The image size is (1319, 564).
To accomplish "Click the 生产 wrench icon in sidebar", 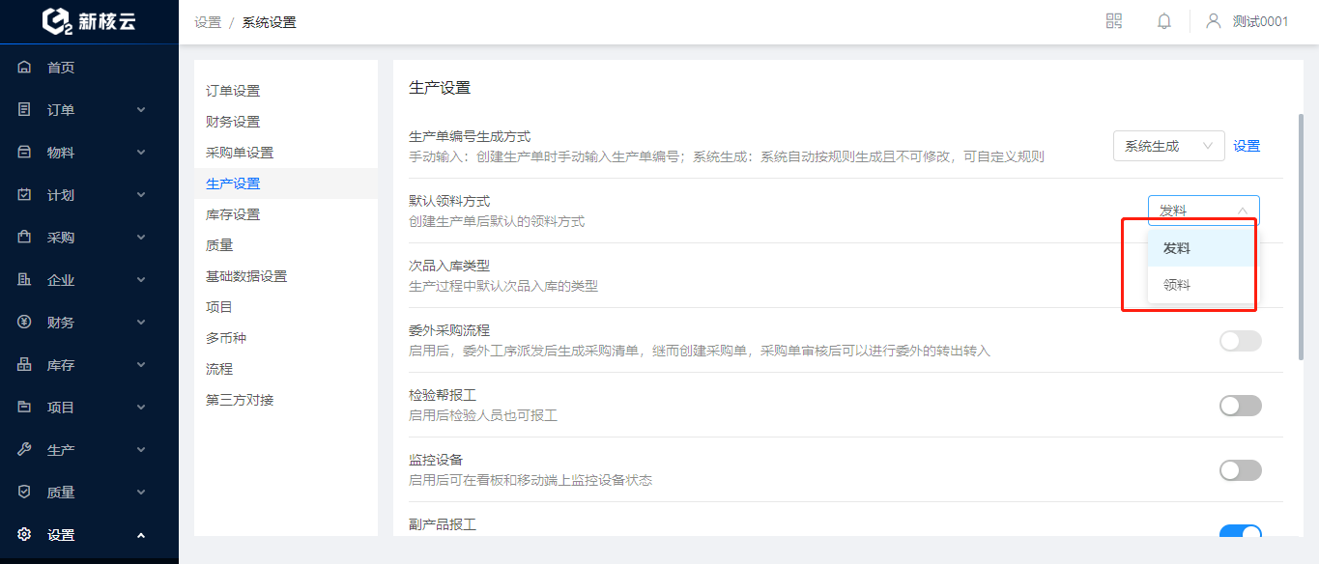I will pyautogui.click(x=25, y=450).
